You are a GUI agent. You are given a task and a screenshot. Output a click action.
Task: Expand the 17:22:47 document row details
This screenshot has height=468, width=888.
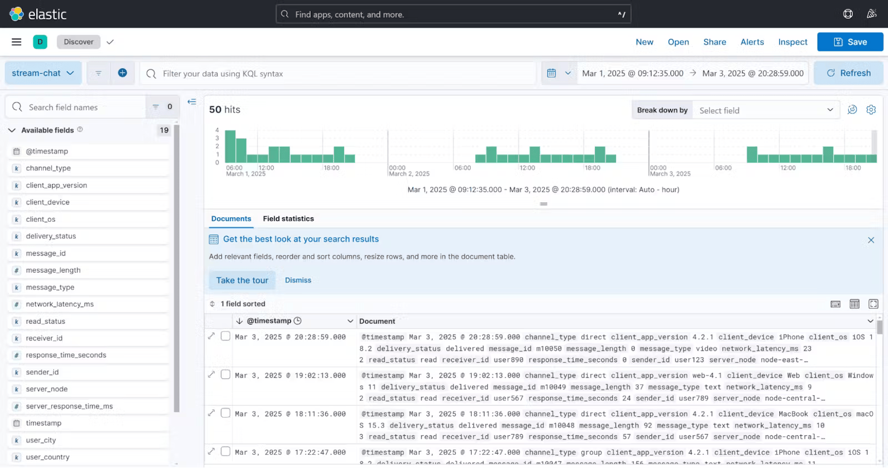(x=211, y=451)
